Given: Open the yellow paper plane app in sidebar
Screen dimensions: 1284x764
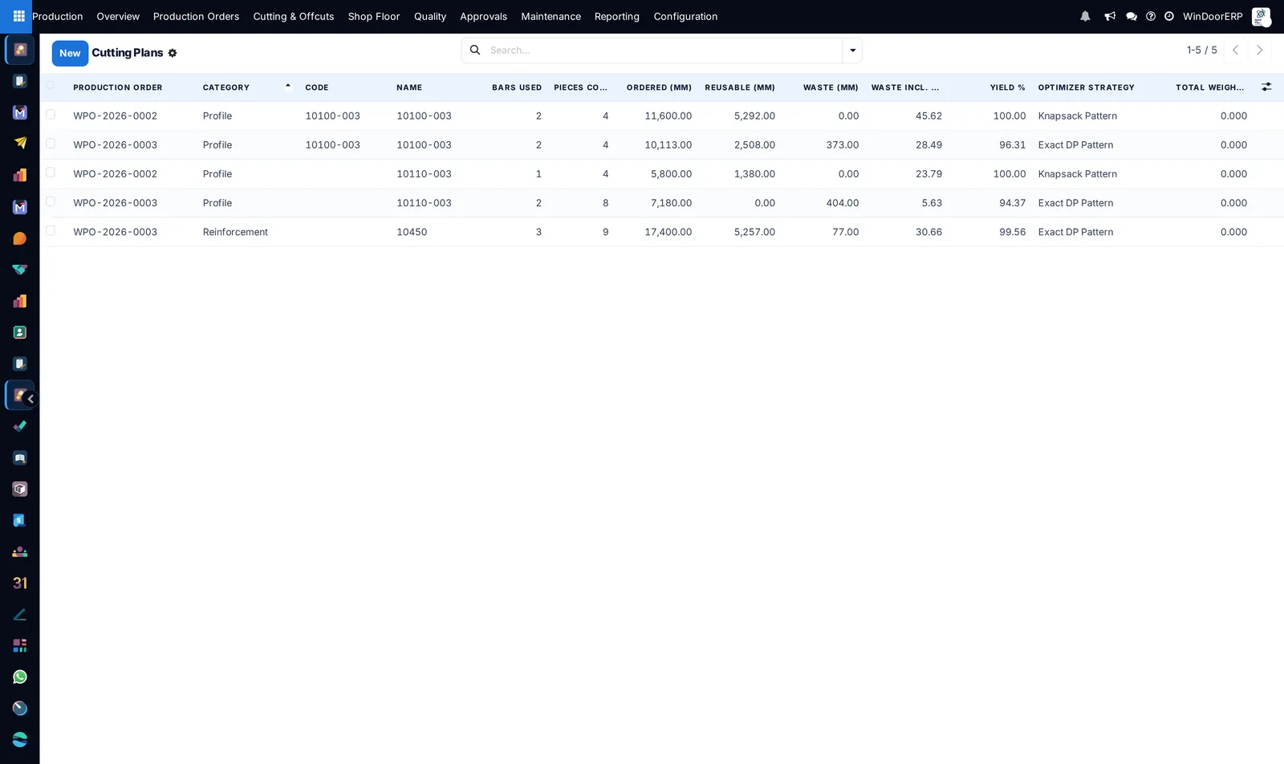Looking at the screenshot, I should 20,144.
